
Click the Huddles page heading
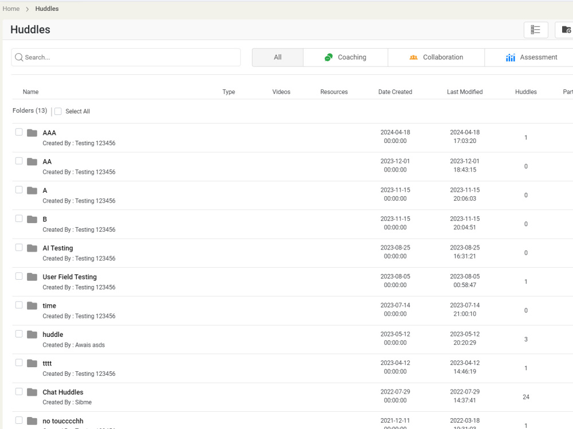pos(30,30)
